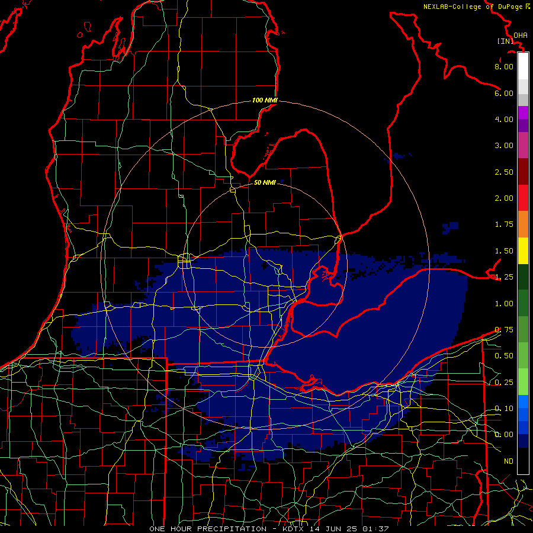Pick the darkest green legend swatch

click(523, 277)
